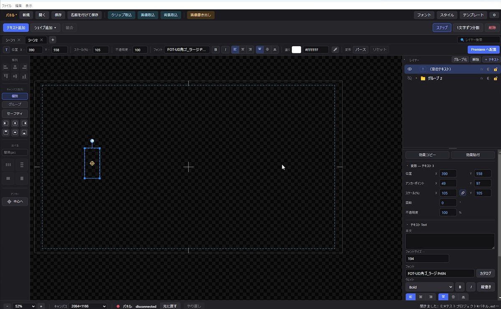This screenshot has width=501, height=309.
Task: Align to canvas left icon
Action: [x=6, y=123]
